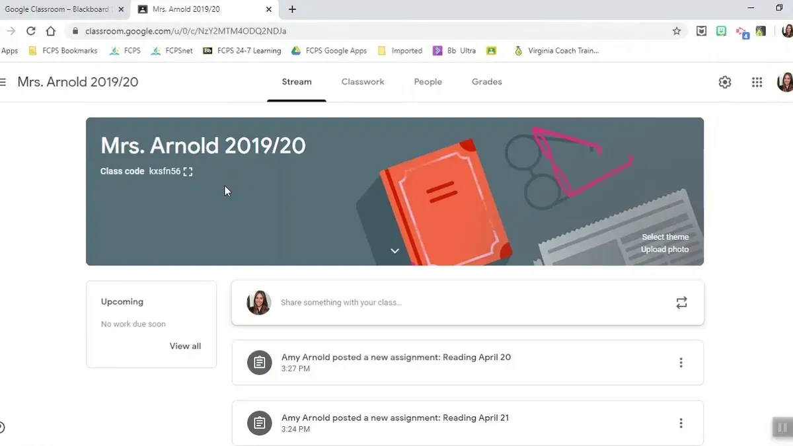
Task: Switch to the Stream tab
Action: (x=297, y=82)
